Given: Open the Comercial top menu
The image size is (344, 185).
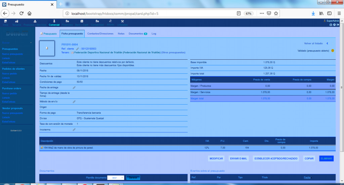Looking at the screenshot, I should (54, 22).
